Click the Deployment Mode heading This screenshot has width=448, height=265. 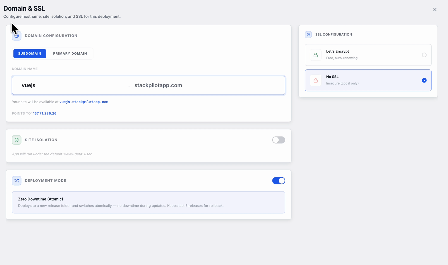tap(45, 181)
